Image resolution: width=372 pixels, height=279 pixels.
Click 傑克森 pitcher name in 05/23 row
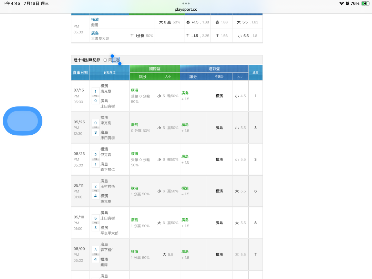106,155
